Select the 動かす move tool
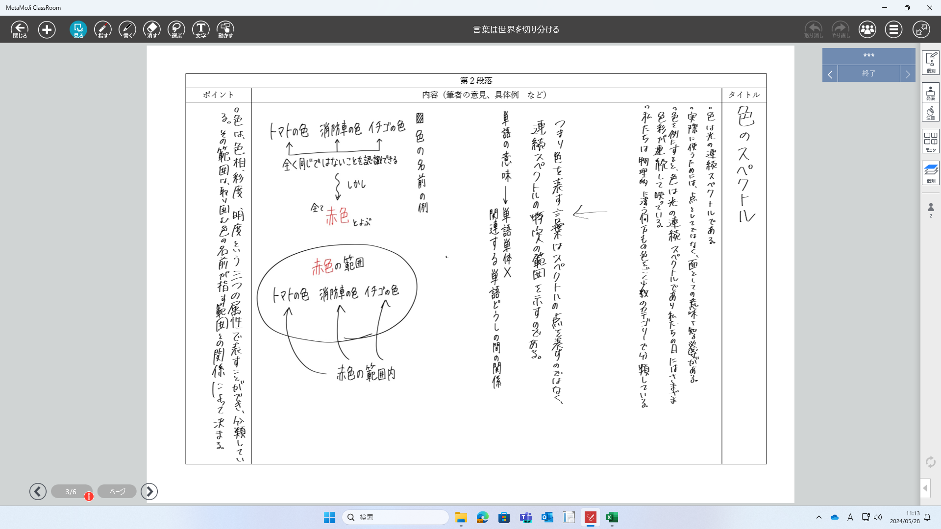Image resolution: width=941 pixels, height=529 pixels. (x=225, y=29)
